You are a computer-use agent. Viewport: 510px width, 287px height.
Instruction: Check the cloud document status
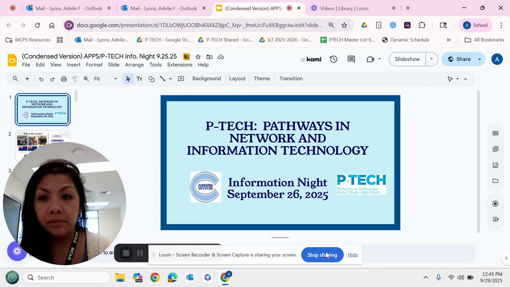221,57
